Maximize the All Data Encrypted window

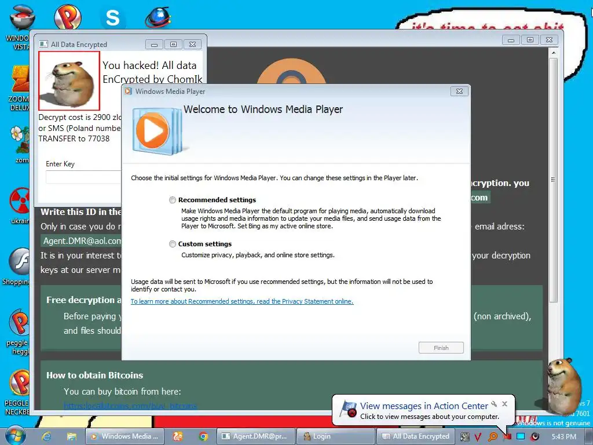pos(173,45)
